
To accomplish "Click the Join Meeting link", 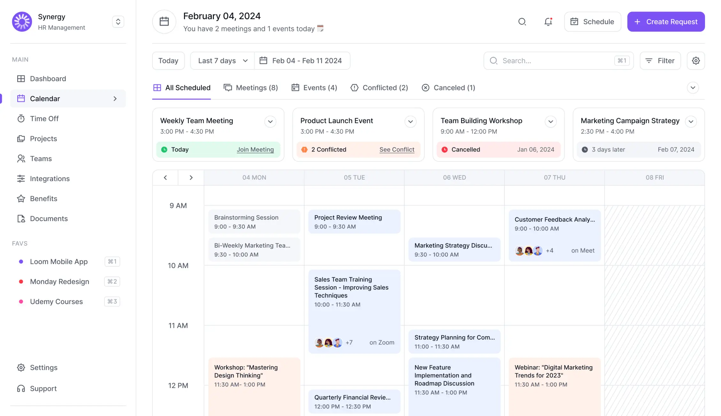I will [255, 150].
